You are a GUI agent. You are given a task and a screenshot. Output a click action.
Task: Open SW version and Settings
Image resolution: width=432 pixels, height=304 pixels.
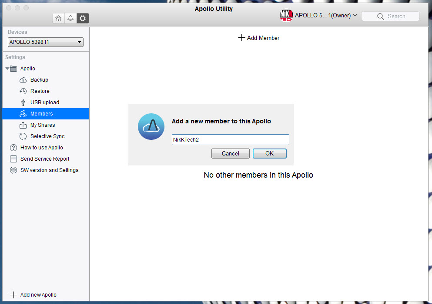[x=49, y=170]
